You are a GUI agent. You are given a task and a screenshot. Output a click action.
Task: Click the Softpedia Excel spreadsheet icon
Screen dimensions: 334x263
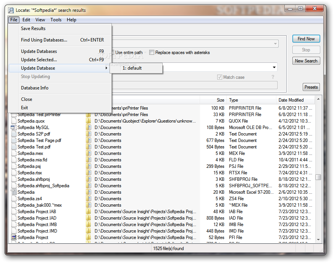[x=14, y=192]
